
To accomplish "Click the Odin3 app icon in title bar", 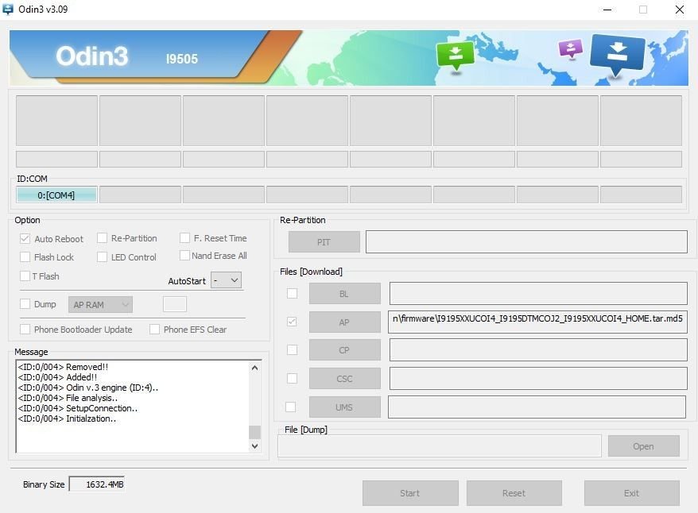I will click(8, 9).
